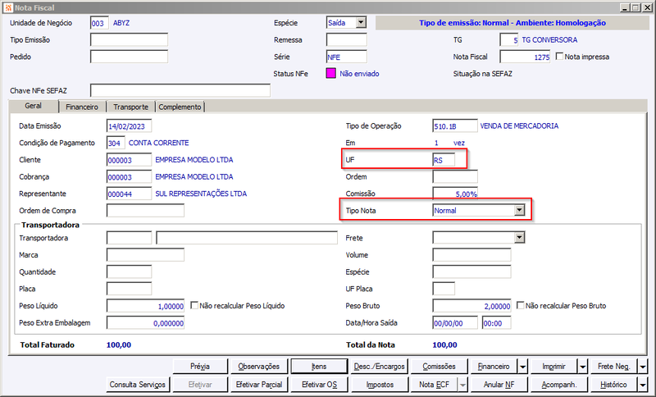Click the Peso Extra Embalagem field
The width and height of the screenshot is (656, 397).
tap(145, 323)
